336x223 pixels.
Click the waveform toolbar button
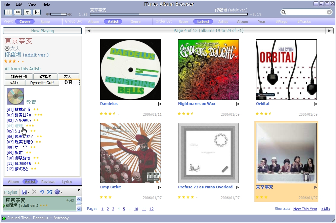18,12
